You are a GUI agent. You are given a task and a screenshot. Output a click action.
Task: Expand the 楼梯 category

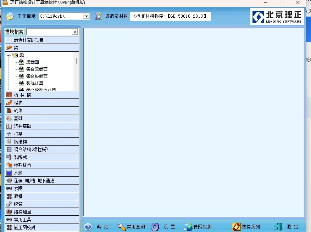pos(42,103)
